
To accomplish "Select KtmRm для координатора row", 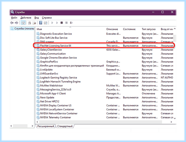I will 105,66.
